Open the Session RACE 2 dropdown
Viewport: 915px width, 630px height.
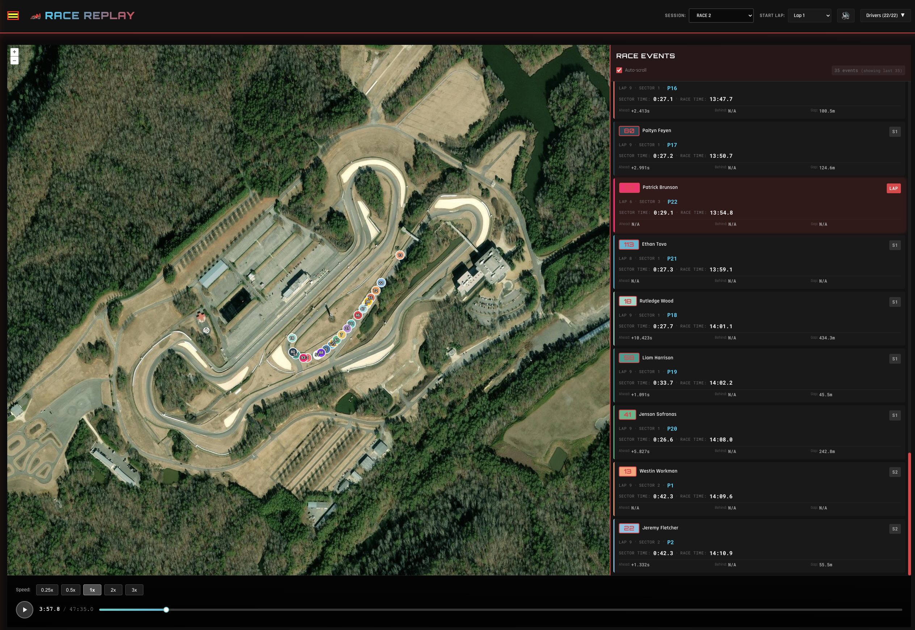tap(721, 16)
